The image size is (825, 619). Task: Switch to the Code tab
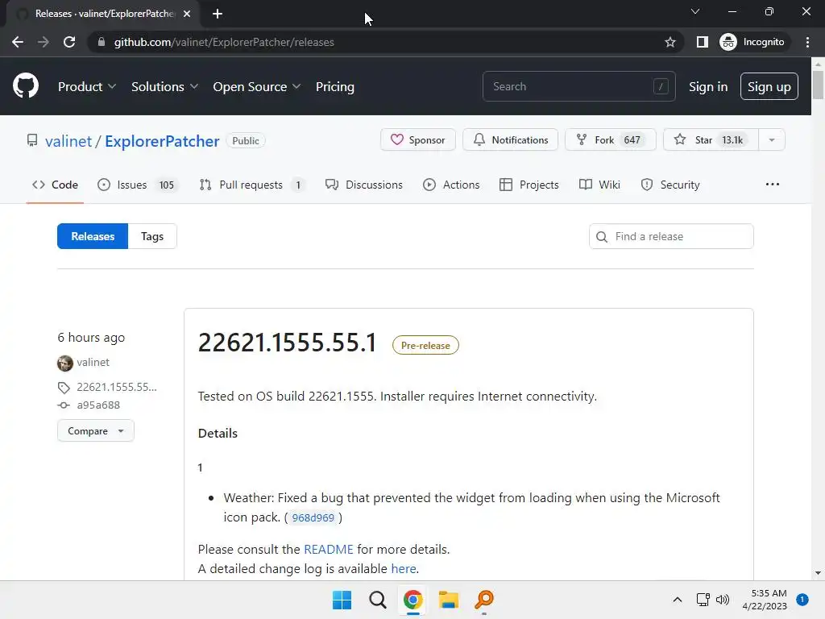[x=56, y=185]
